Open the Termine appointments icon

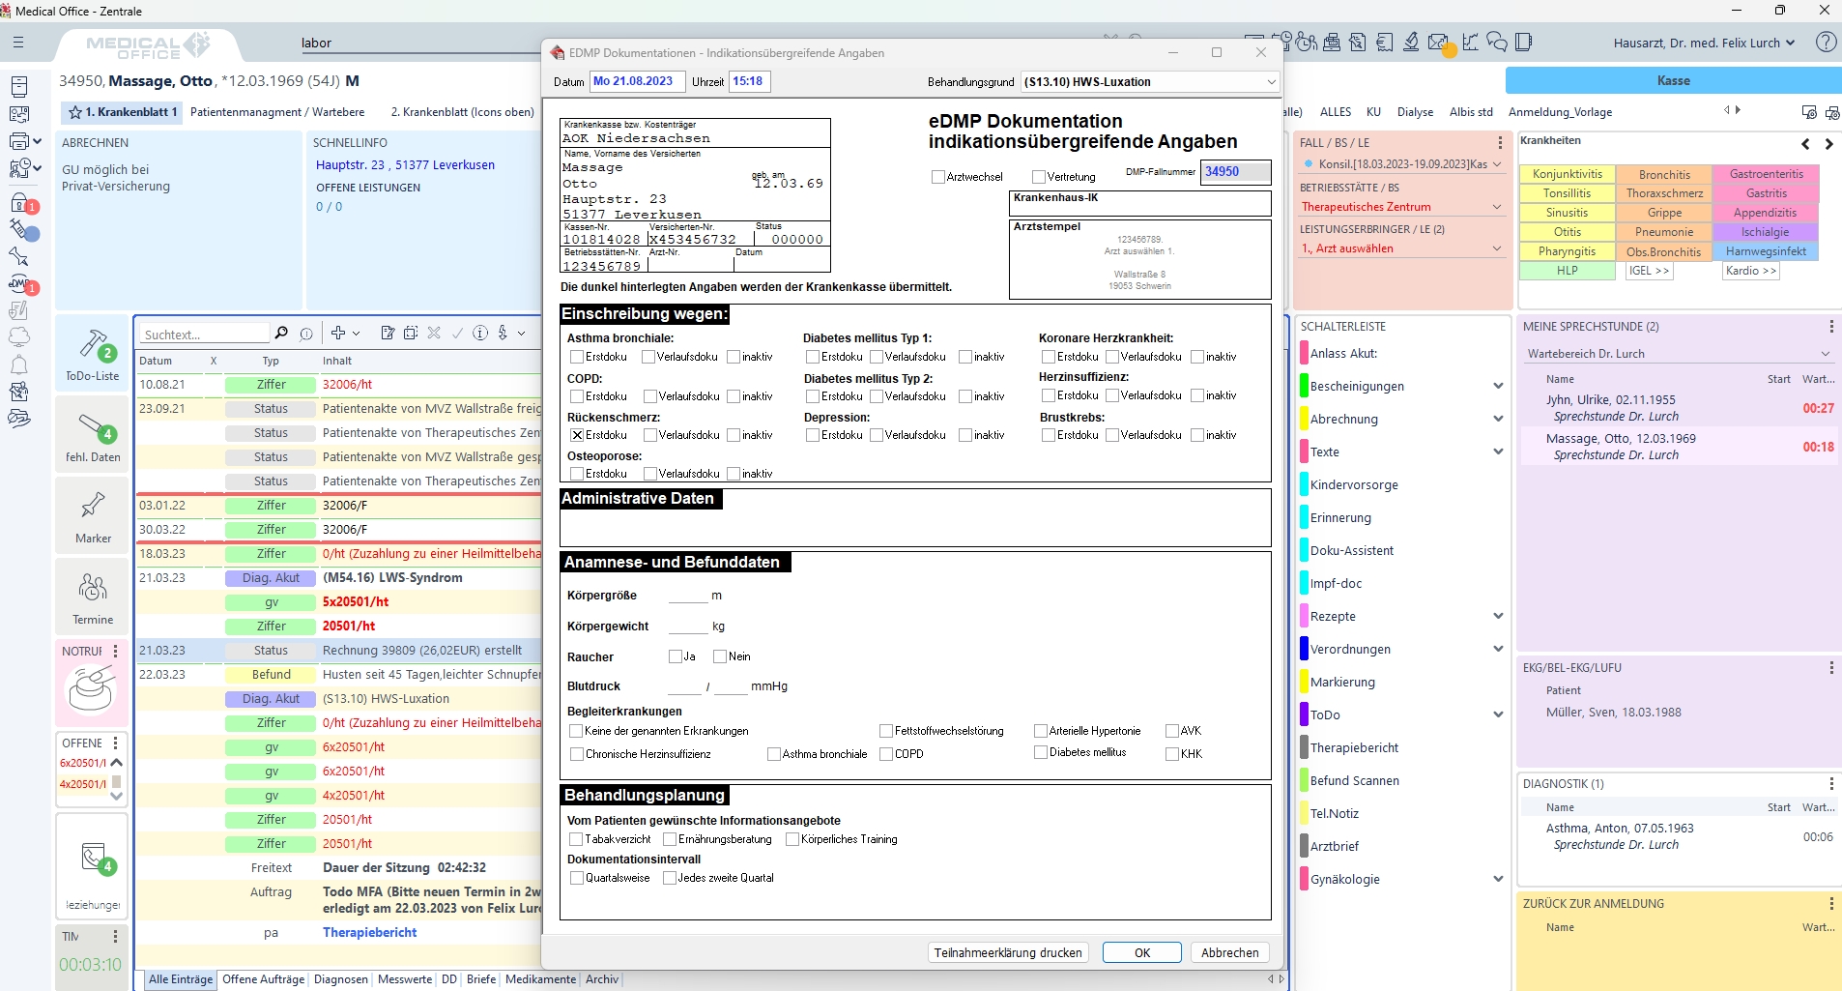click(x=93, y=588)
